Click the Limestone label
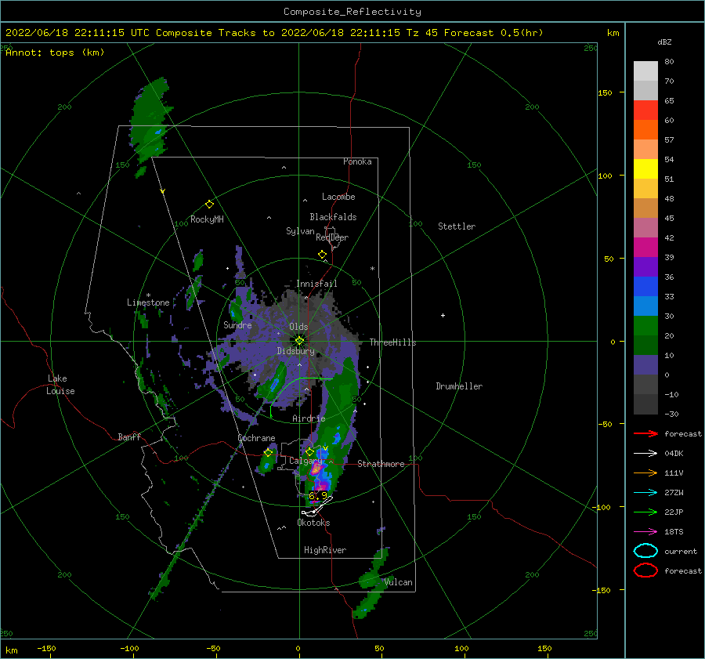 (148, 302)
